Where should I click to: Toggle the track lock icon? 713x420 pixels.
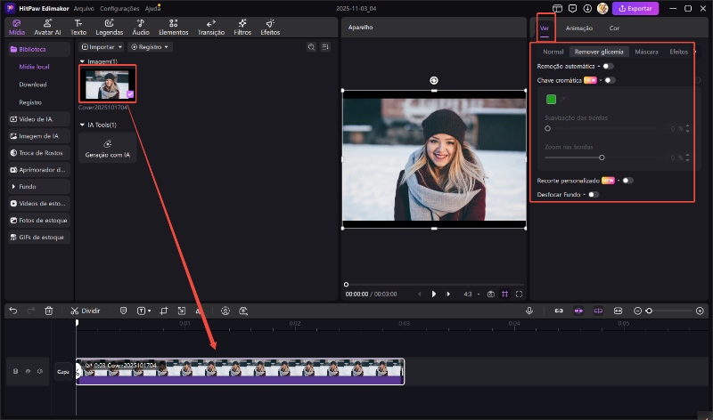(x=15, y=371)
